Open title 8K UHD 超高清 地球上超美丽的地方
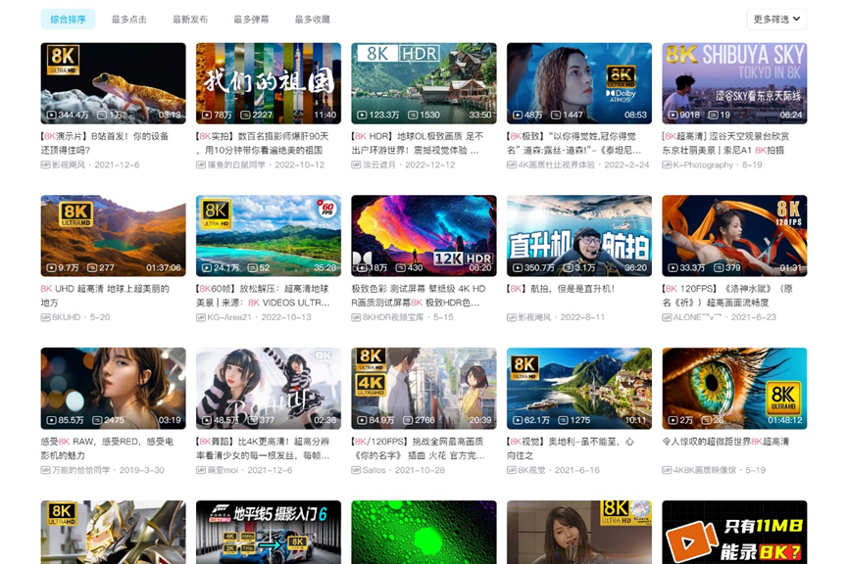The height and width of the screenshot is (564, 848). tap(105, 296)
